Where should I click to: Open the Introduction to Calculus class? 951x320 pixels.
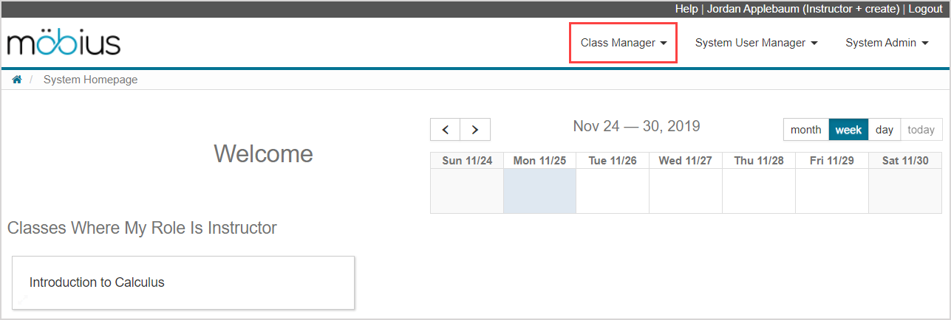point(97,282)
